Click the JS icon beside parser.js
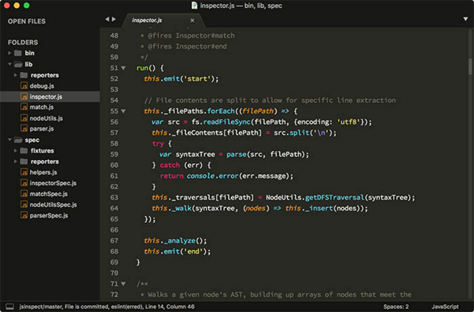 click(24, 129)
